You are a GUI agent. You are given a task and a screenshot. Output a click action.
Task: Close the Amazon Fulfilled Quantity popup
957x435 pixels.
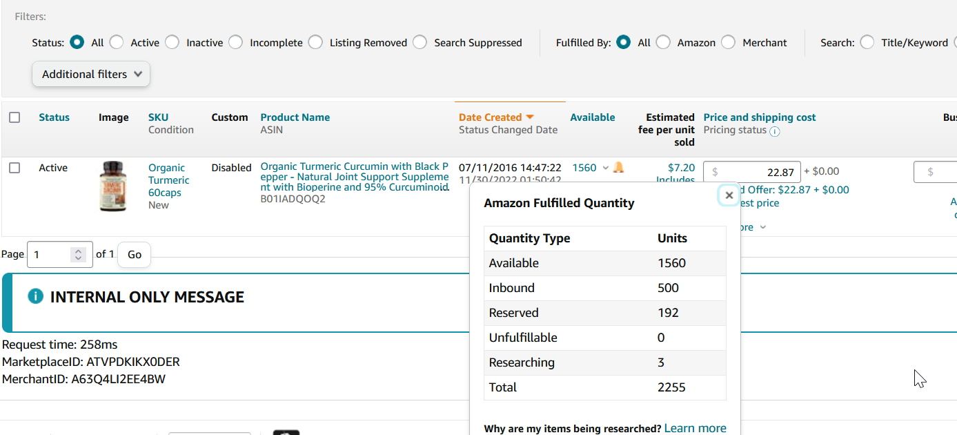tap(729, 195)
